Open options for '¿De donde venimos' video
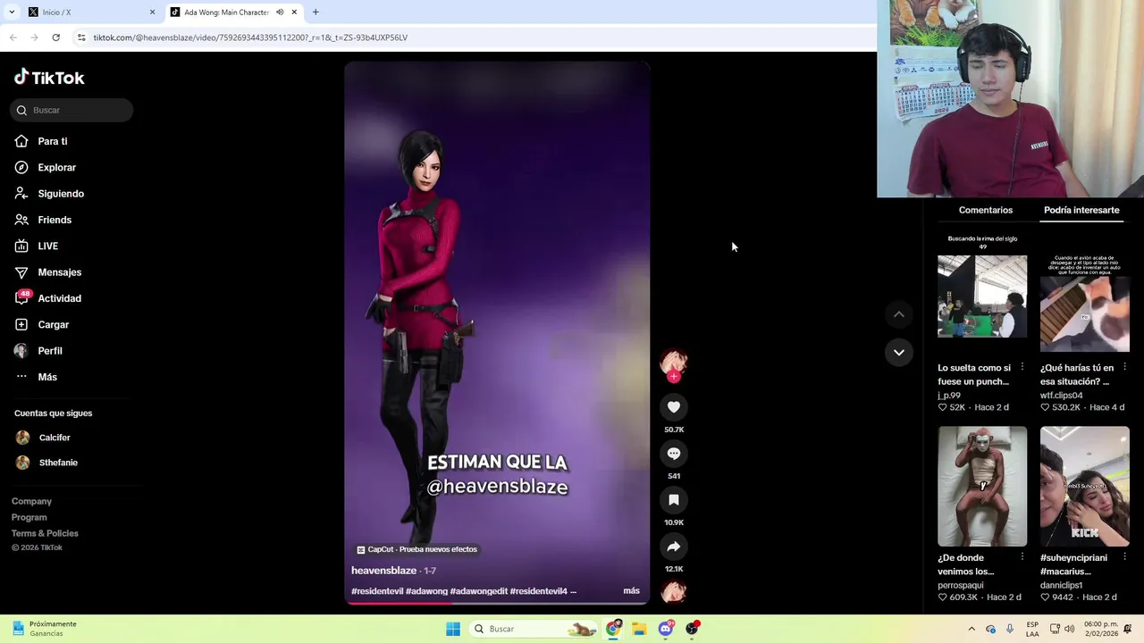The width and height of the screenshot is (1144, 643). 1022,557
